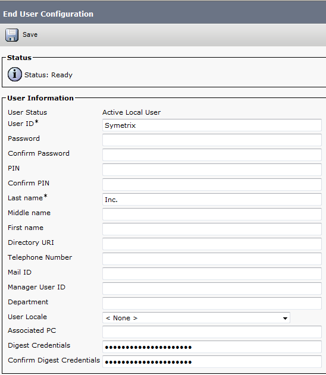This screenshot has width=326, height=375.
Task: Click the Save floppy disk icon
Action: tap(12, 35)
